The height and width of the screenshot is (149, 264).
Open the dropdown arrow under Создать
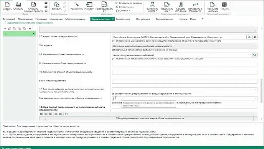tap(7, 11)
